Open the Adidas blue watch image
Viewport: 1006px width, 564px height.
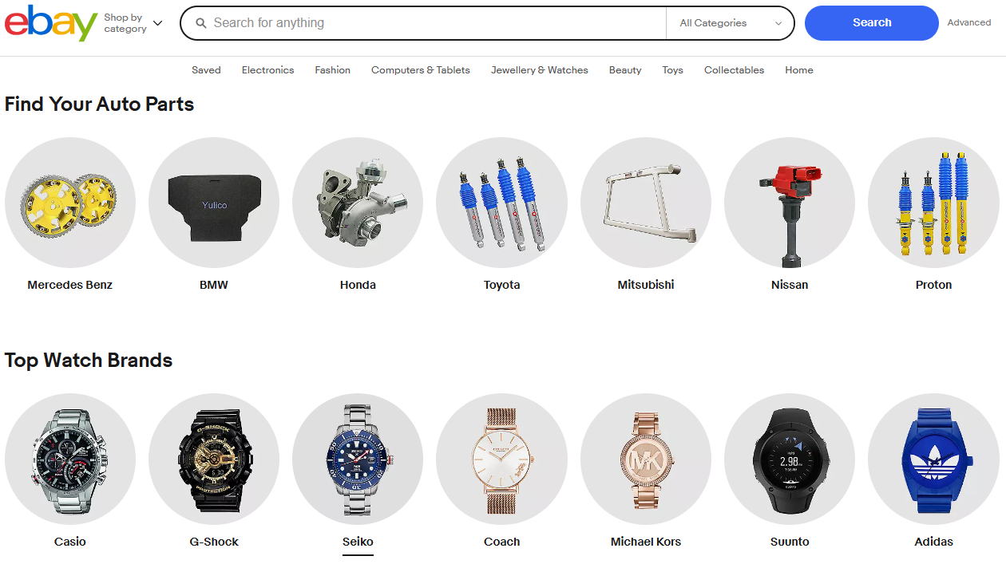tap(933, 459)
